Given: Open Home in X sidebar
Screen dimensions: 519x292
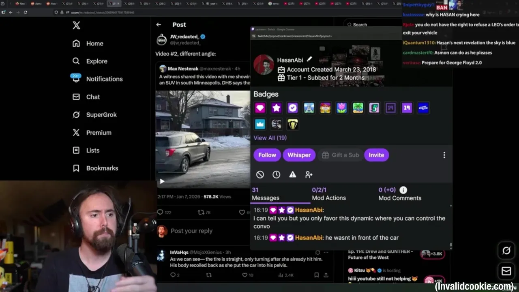Looking at the screenshot, I should 88,43.
